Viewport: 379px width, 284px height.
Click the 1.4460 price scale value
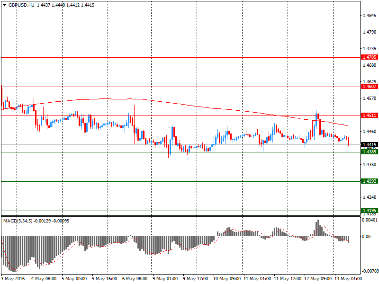point(370,132)
